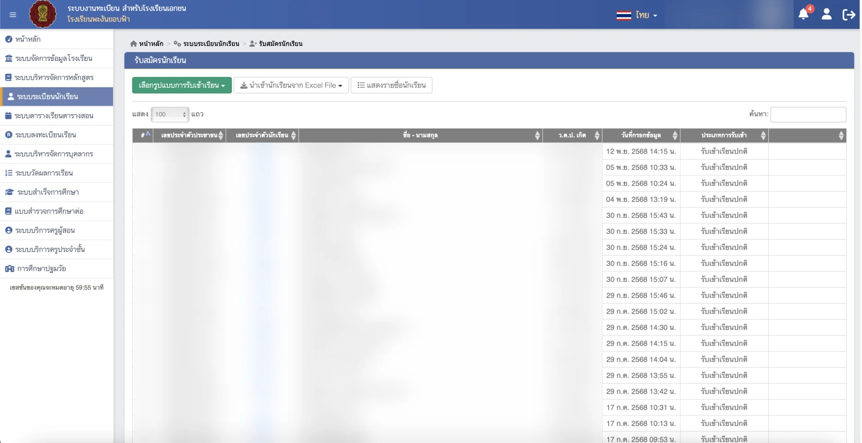
Task: Open ระบบตารางเรียนตารางสอน menu
Action: [56, 116]
